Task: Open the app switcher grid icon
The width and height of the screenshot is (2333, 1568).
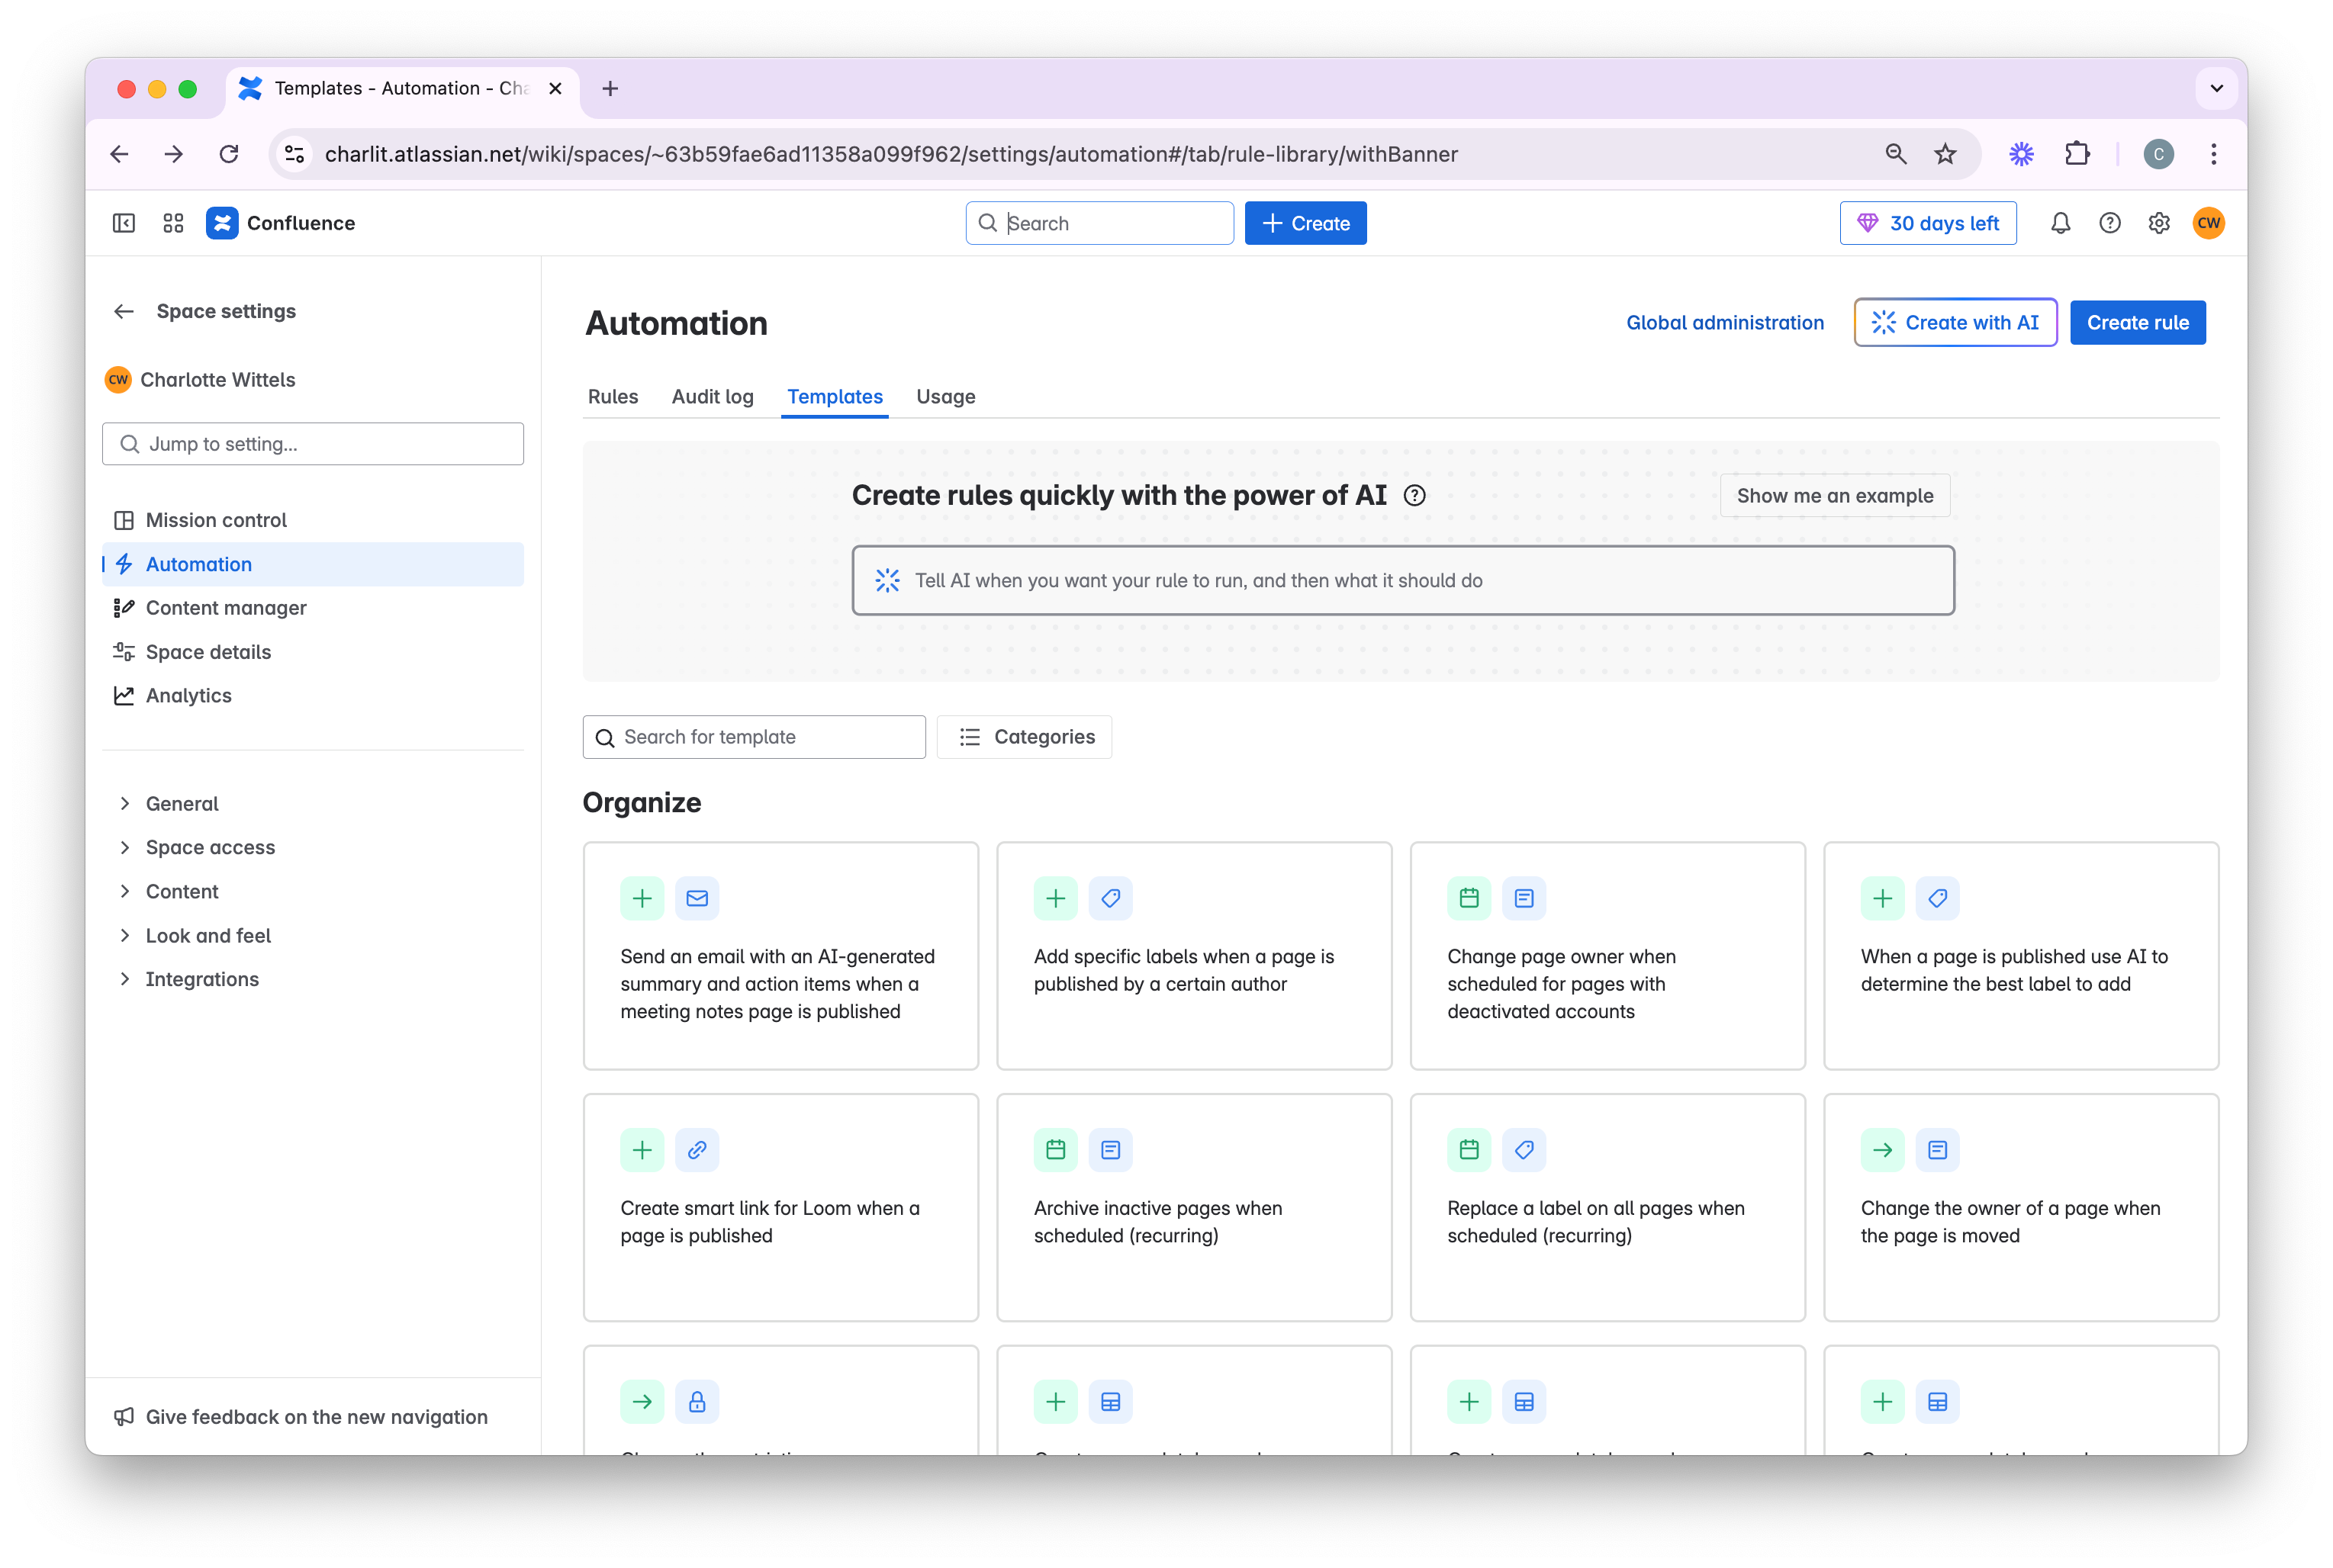Action: coord(172,223)
